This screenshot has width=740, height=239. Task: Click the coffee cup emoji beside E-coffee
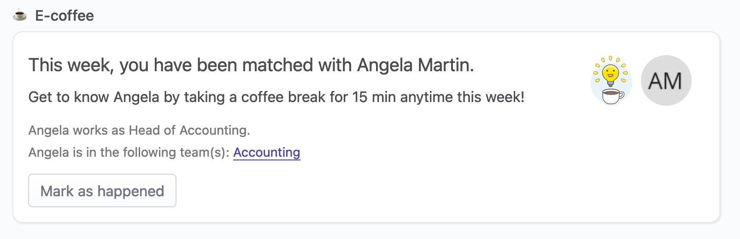click(19, 16)
